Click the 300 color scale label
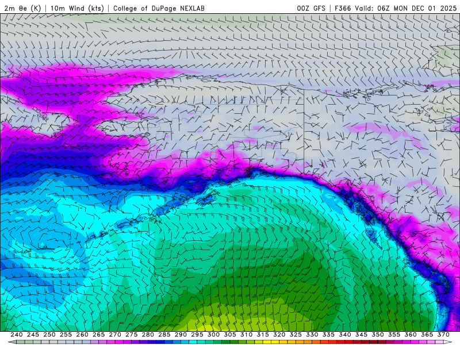The width and height of the screenshot is (460, 345). coord(213,335)
